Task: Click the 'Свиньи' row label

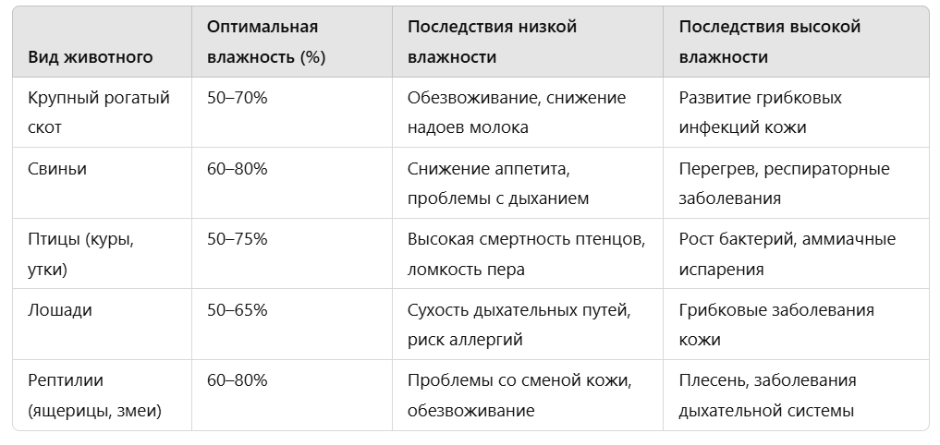Action: [x=57, y=169]
